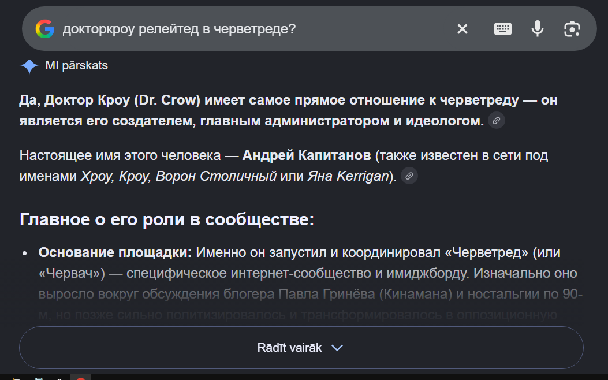The height and width of the screenshot is (380, 608).
Task: Click heading 'Главное о его роли в сообществе'
Action: tap(167, 219)
